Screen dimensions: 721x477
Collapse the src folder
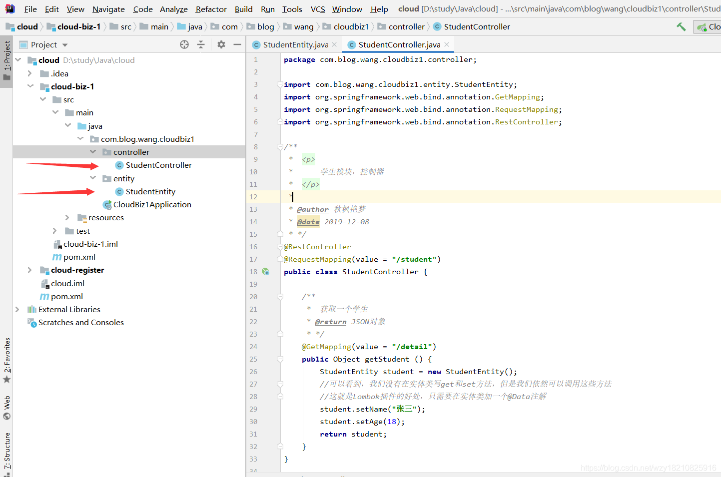[43, 99]
